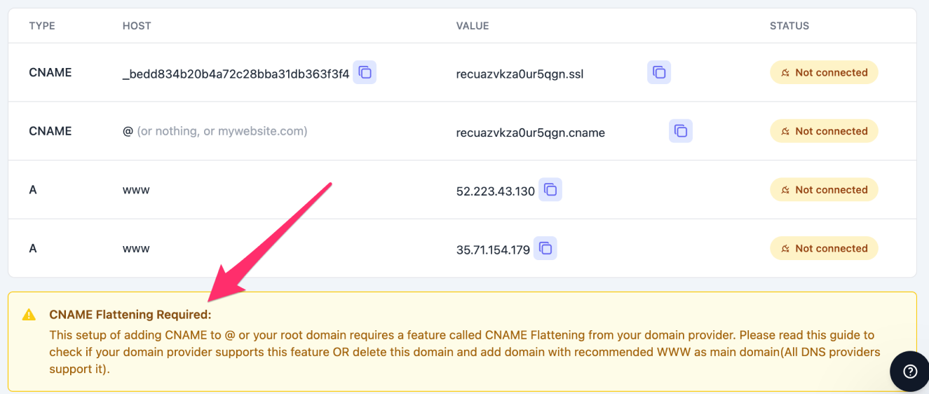Screen dimensions: 929x394
Task: Copy the recuazvkza0ur5qgn.cname value
Action: (x=681, y=131)
